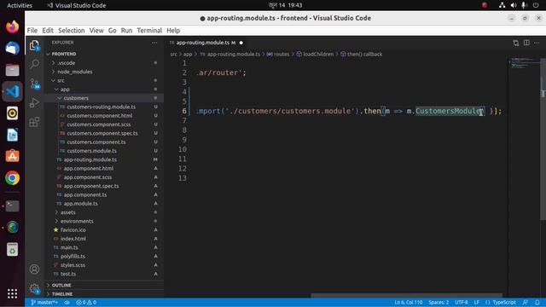Expand the OUTLINE section

pyautogui.click(x=61, y=286)
